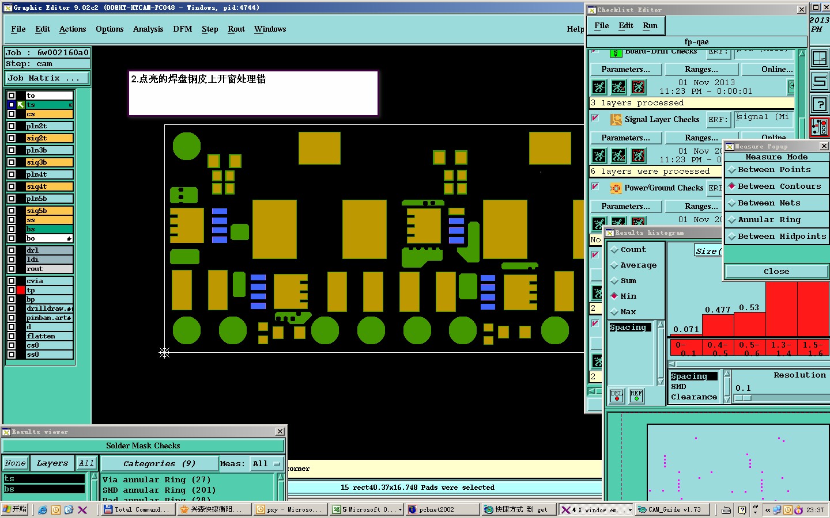Screen dimensions: 830x518
Task: Click the DEL button in Results histogram
Action: (617, 395)
